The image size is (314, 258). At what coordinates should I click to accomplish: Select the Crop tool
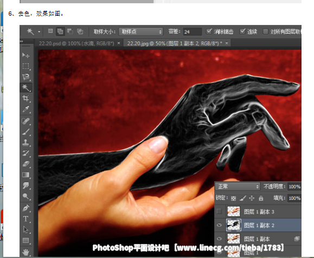(x=26, y=98)
